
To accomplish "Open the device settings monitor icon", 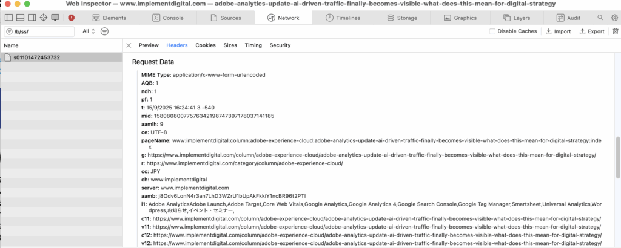I will tap(55, 18).
